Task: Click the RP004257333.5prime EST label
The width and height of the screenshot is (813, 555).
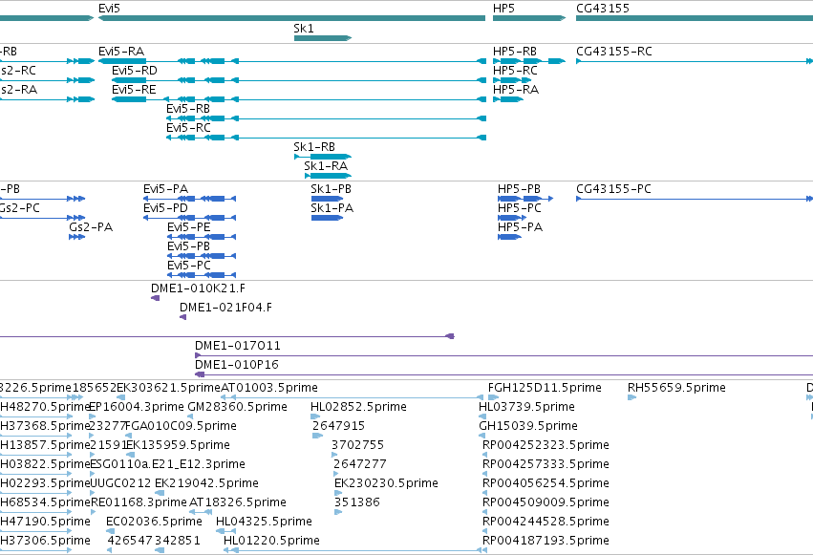Action: tap(546, 465)
